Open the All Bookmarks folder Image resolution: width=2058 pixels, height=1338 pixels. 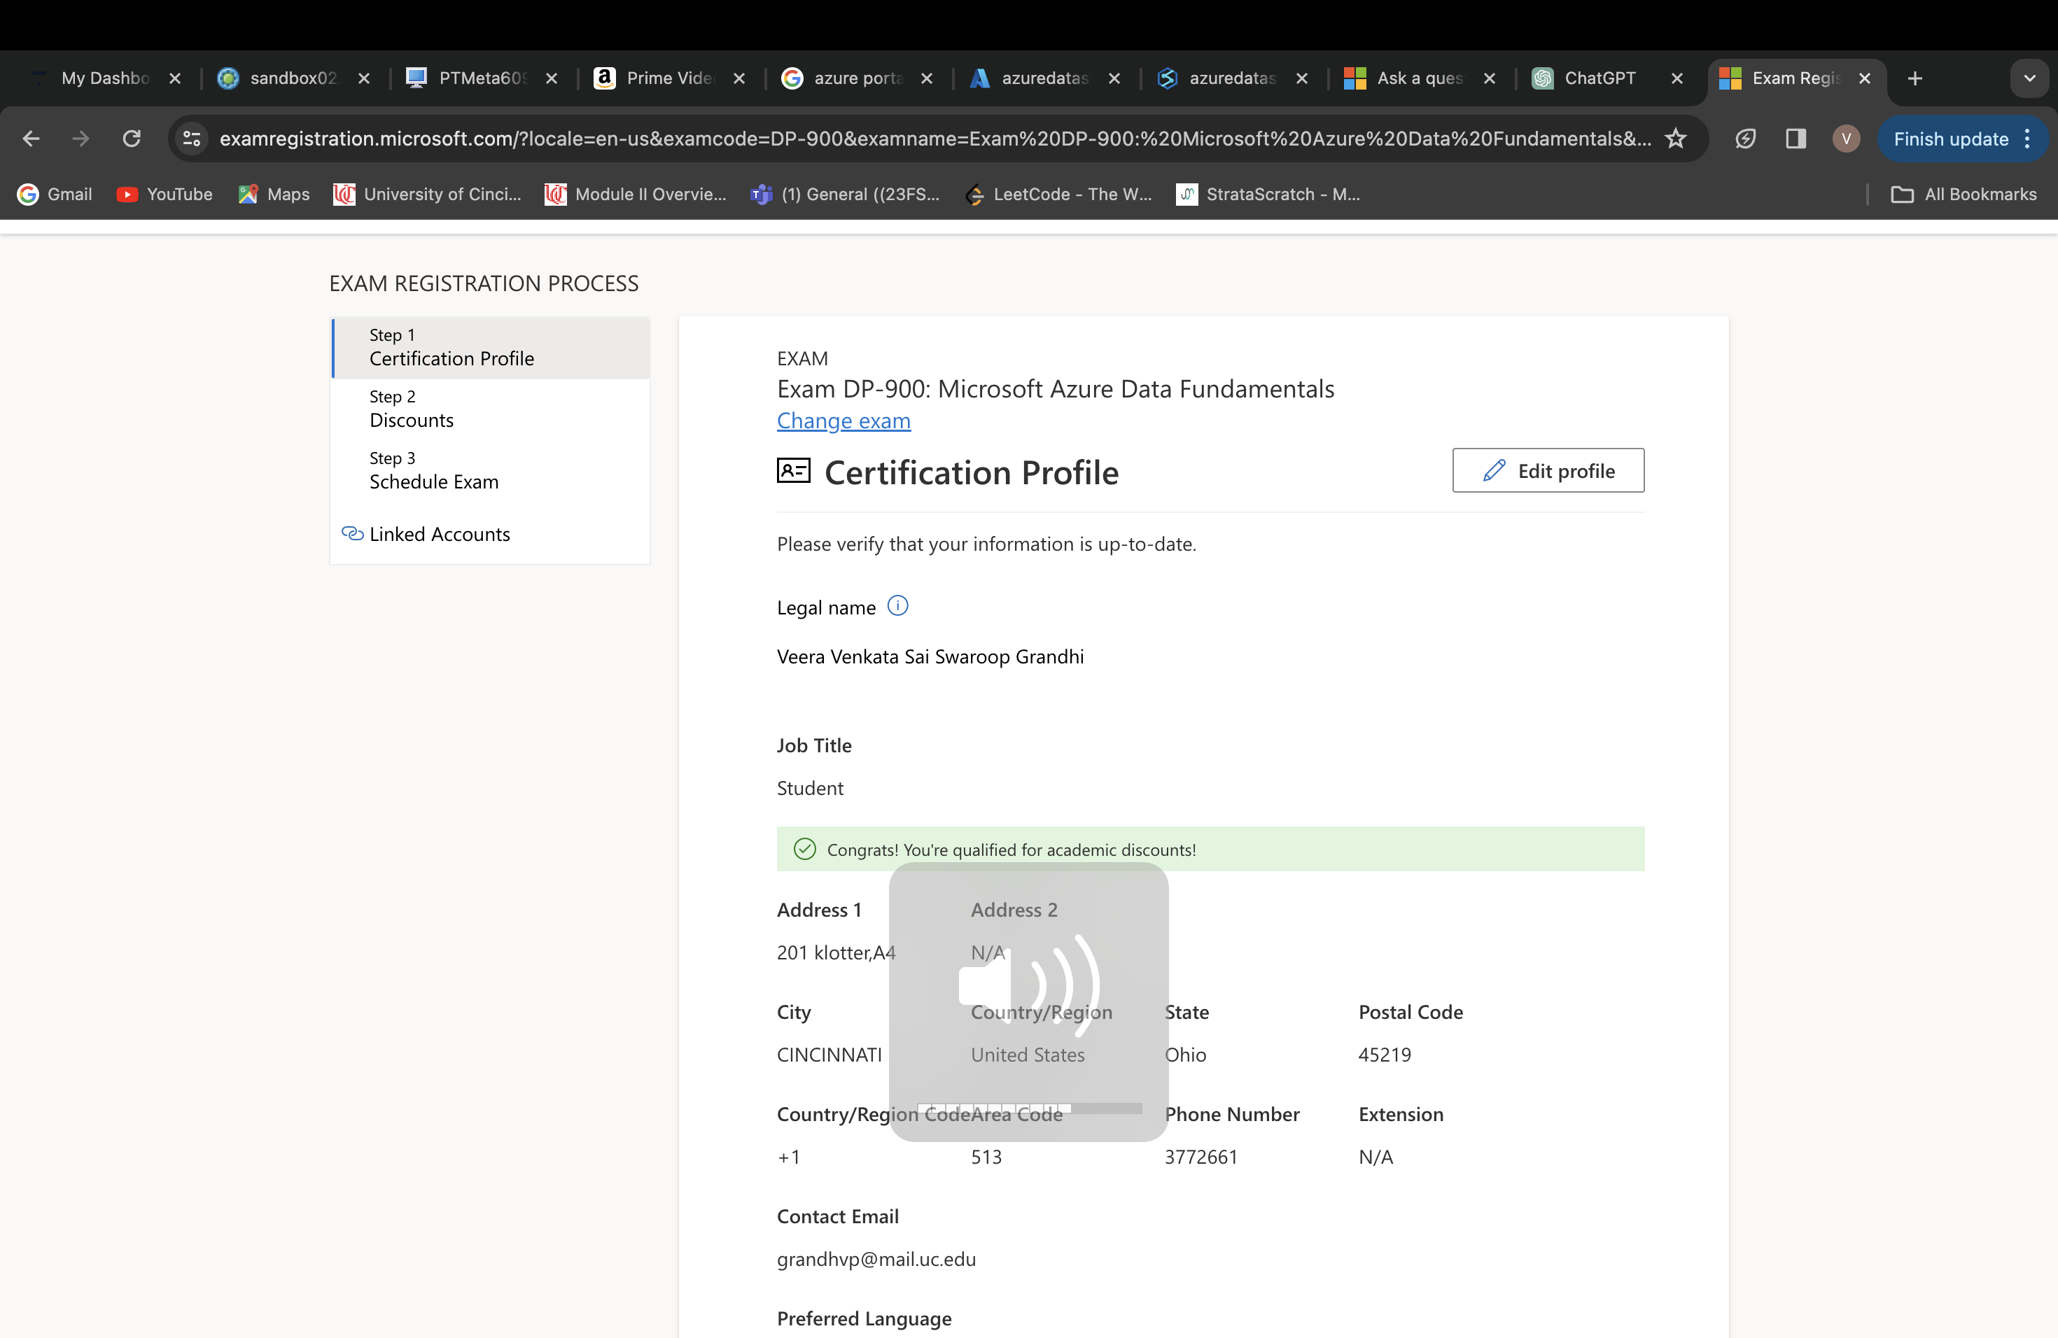1965,195
